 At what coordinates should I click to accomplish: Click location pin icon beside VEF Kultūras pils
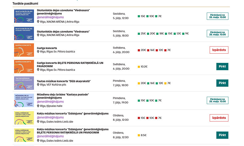point(38,85)
